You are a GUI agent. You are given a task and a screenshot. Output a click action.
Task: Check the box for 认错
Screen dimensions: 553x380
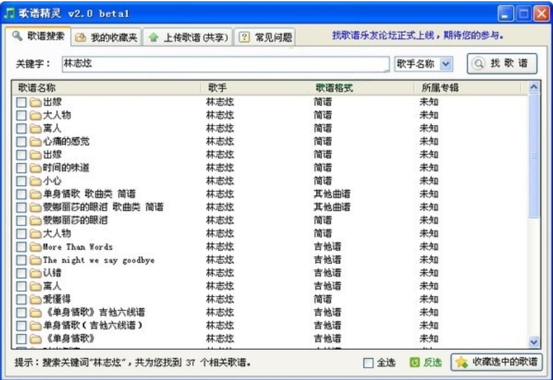tap(21, 273)
